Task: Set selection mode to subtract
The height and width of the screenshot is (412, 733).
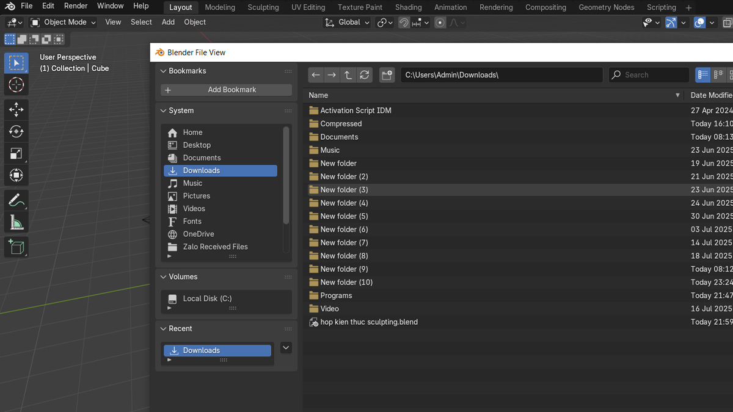Action: (x=34, y=40)
